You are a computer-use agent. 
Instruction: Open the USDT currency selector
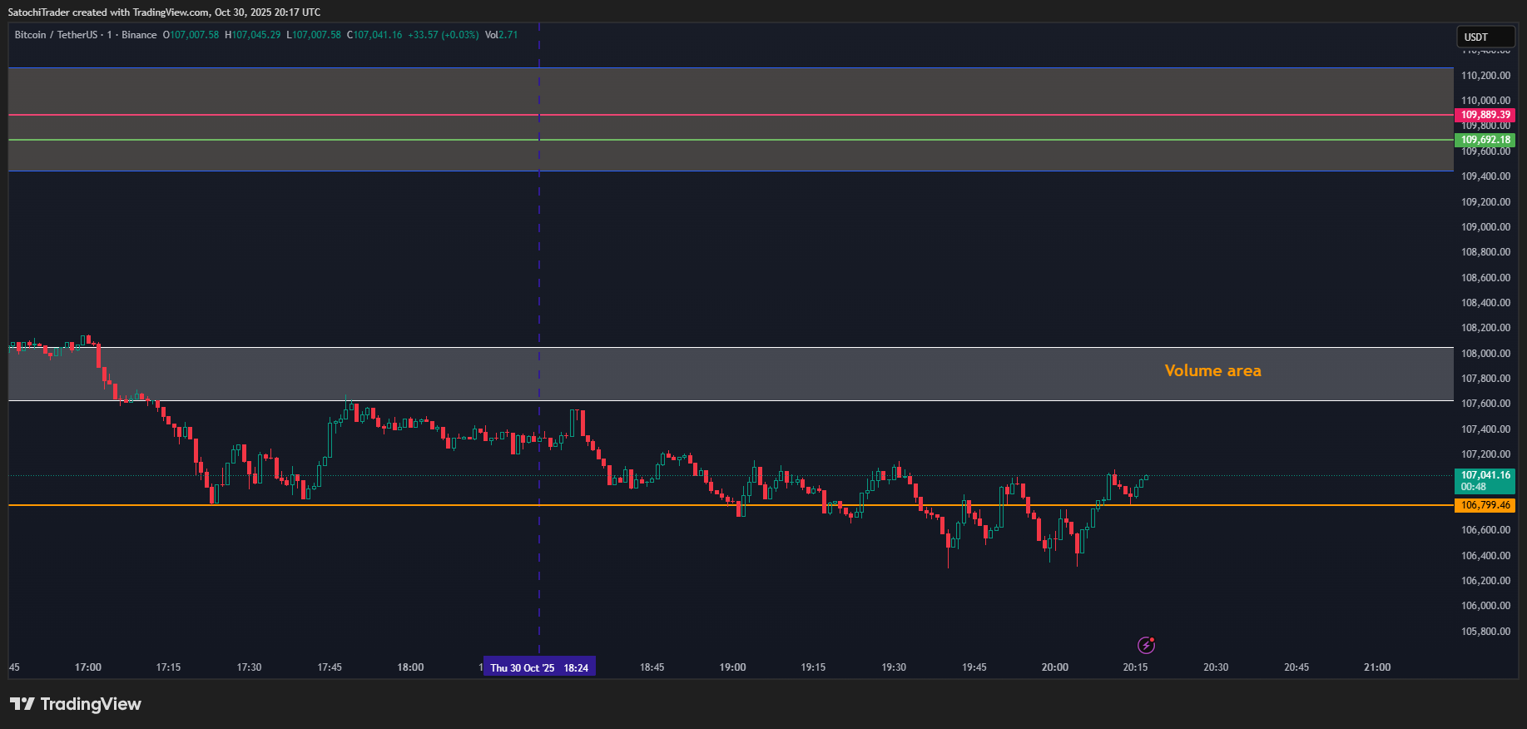pos(1485,37)
